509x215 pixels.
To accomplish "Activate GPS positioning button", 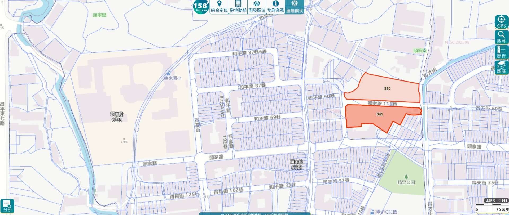I will (x=501, y=22).
